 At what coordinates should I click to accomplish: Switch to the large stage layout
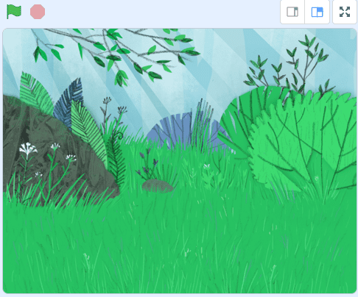[317, 12]
